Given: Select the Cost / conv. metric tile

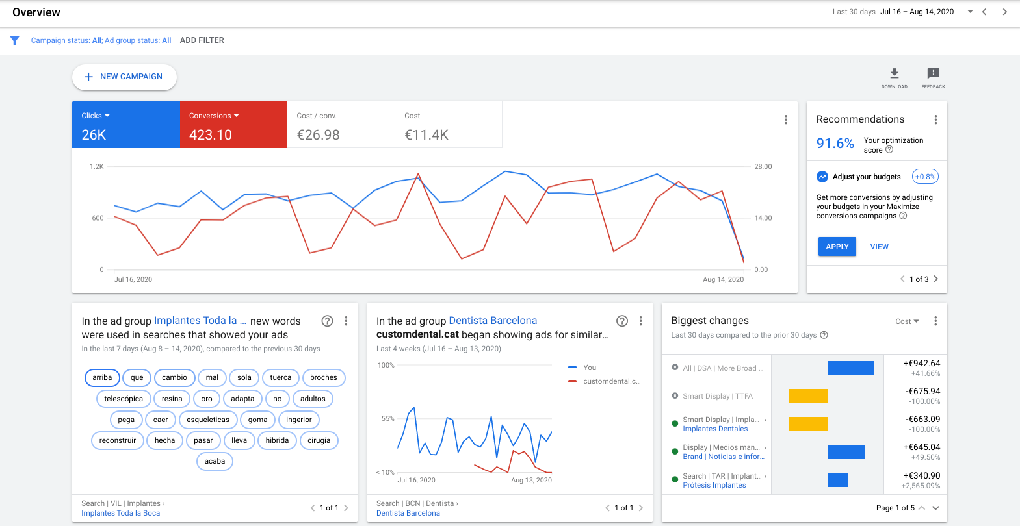Looking at the screenshot, I should coord(341,125).
